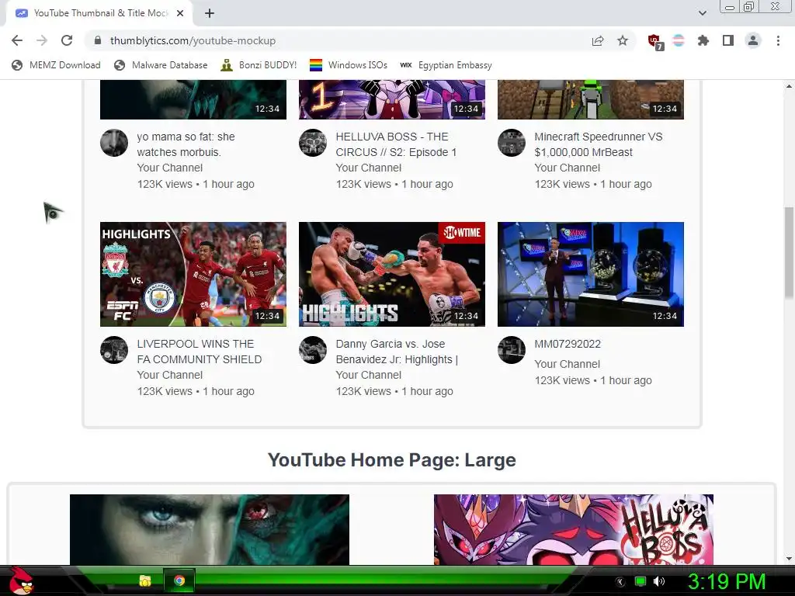Viewport: 795px width, 596px height.
Task: Open the MEMZ Download bookmark
Action: coord(56,65)
